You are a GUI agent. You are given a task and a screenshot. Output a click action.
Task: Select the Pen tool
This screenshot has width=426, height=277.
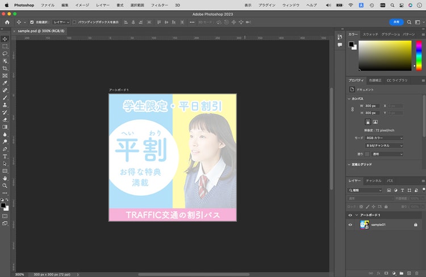(x=5, y=149)
